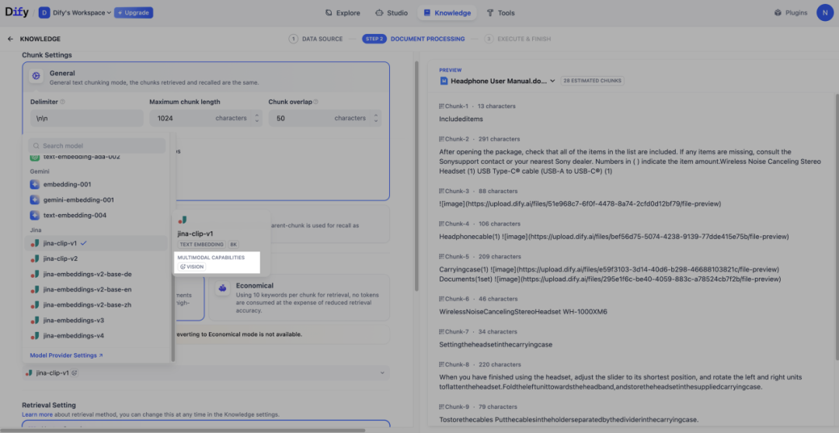
Task: Click the Chunk-3 image URL text
Action: click(x=580, y=203)
